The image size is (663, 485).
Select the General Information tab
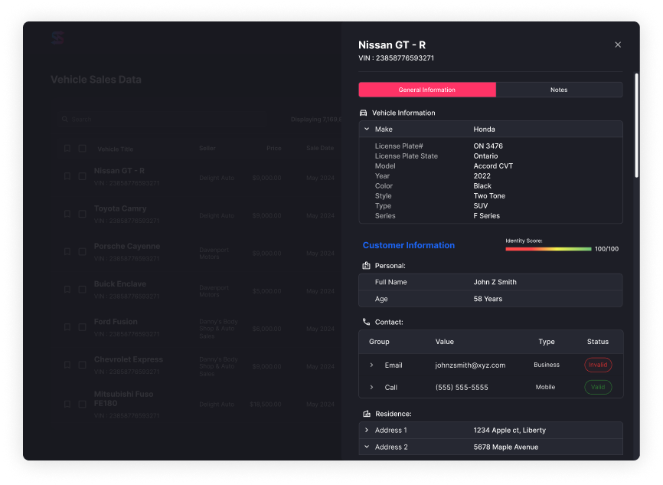click(x=426, y=90)
